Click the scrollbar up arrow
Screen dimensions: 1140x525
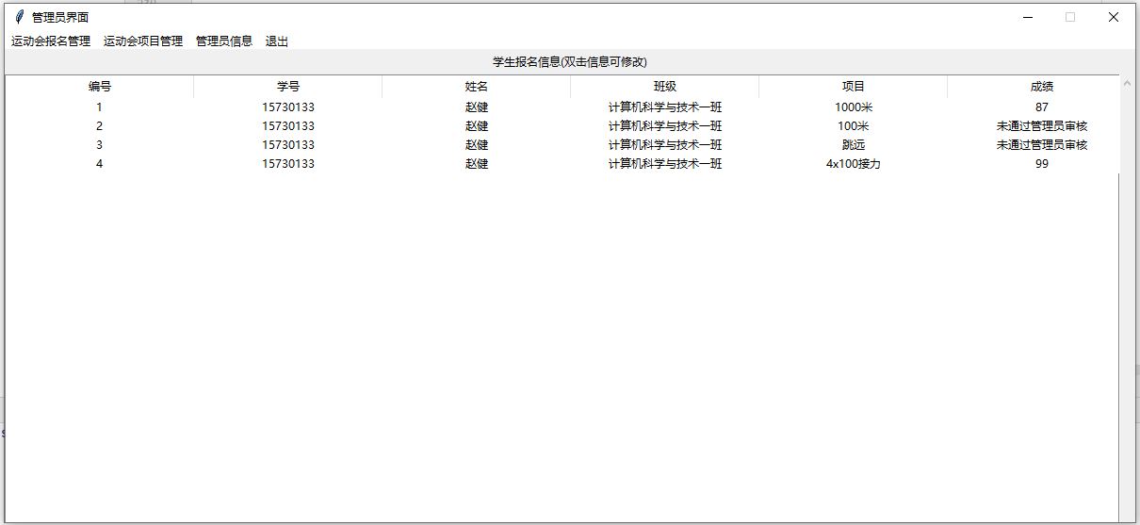(1127, 83)
